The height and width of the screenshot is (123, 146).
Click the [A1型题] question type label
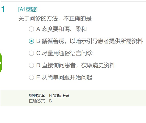pos(28,10)
